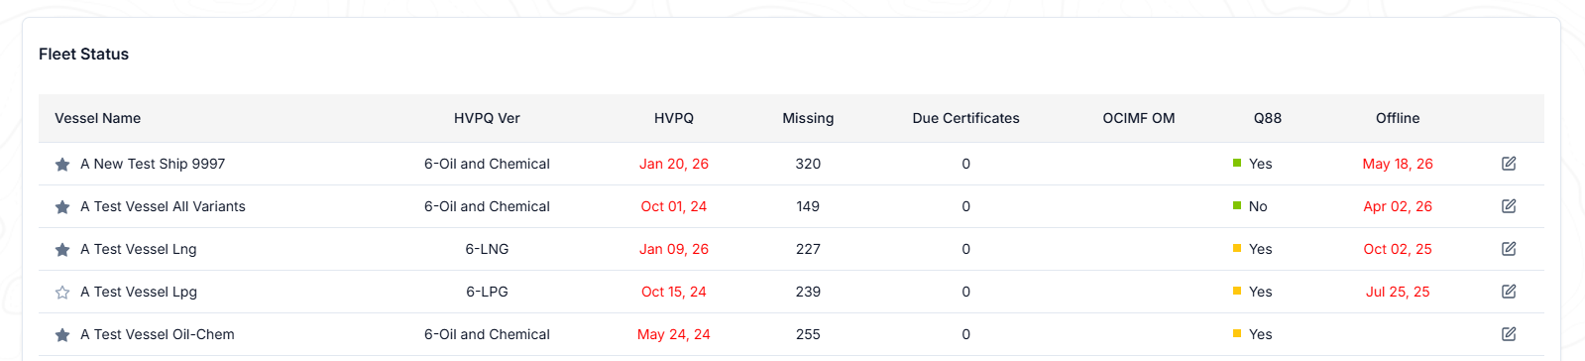Open edit icon for A New Test Ship 9997

[1509, 164]
